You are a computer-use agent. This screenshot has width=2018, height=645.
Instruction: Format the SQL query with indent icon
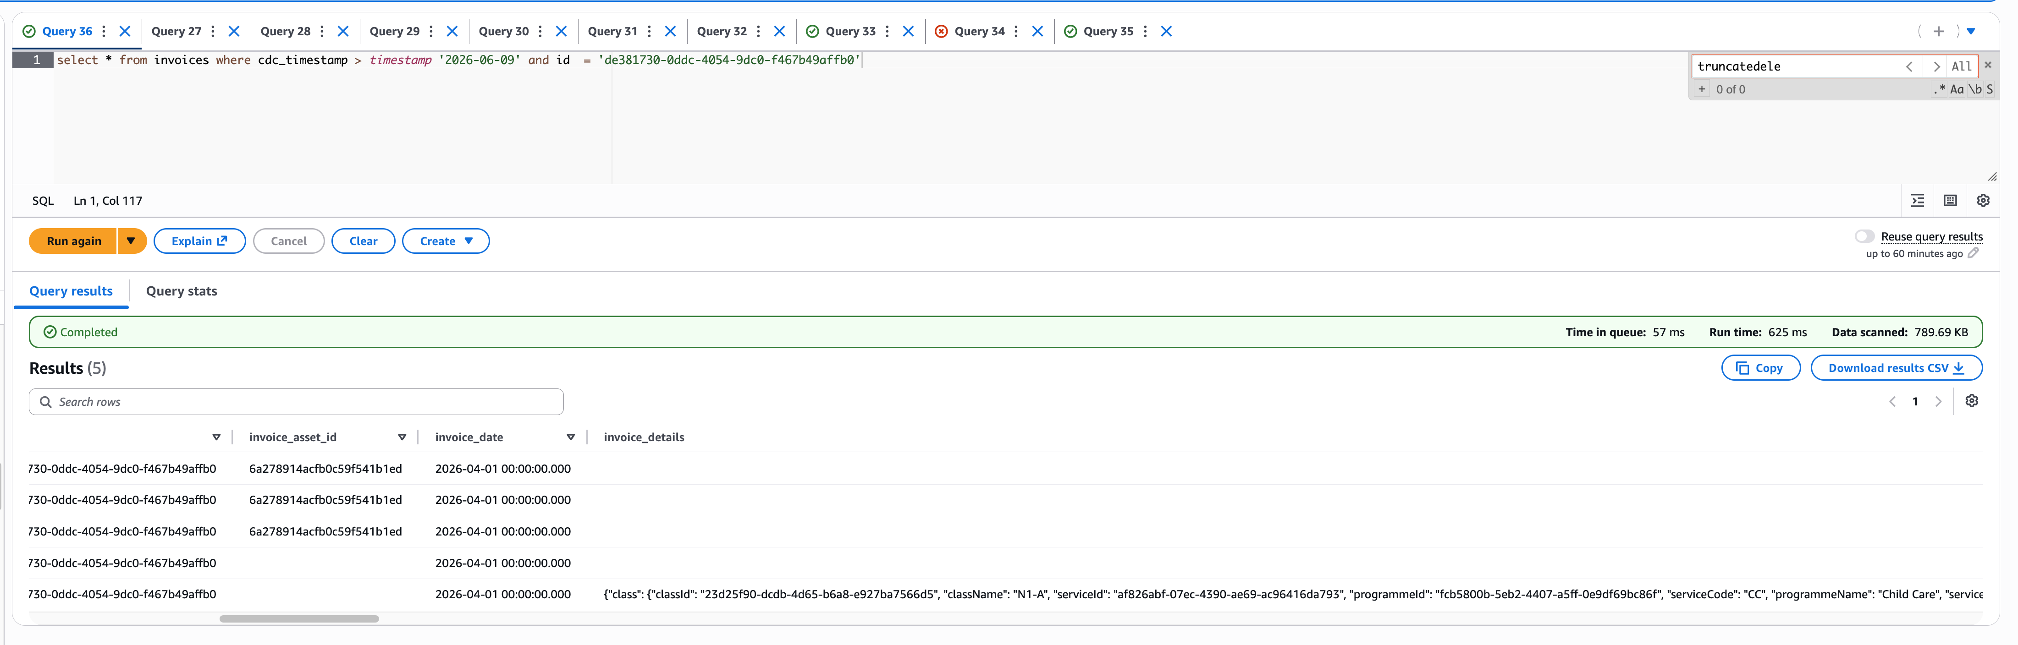click(x=1917, y=200)
